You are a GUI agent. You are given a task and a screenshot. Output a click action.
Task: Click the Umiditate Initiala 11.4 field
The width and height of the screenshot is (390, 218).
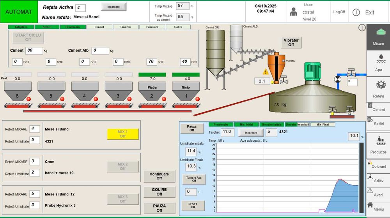[x=191, y=151]
